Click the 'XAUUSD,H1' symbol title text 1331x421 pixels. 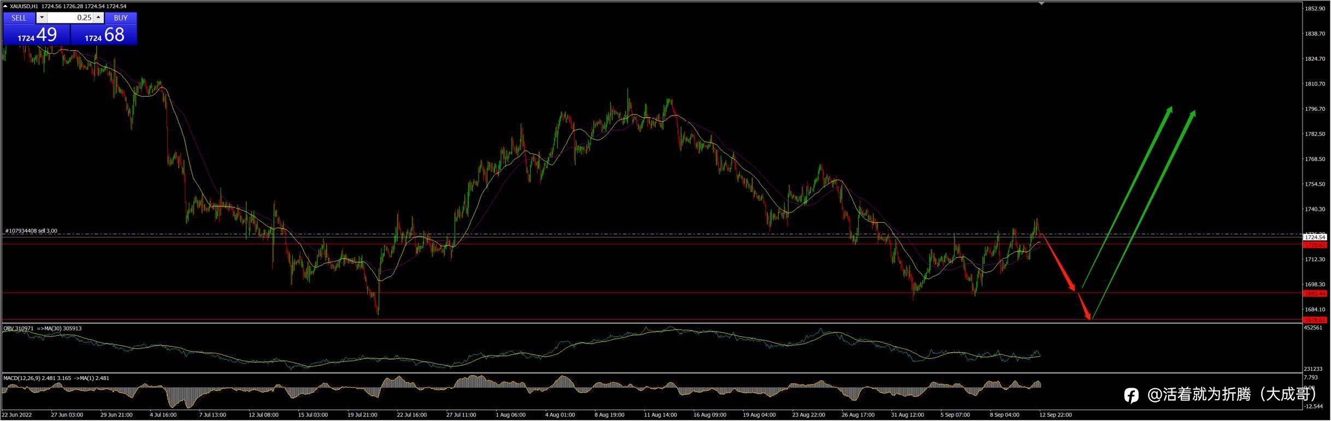[x=24, y=7]
